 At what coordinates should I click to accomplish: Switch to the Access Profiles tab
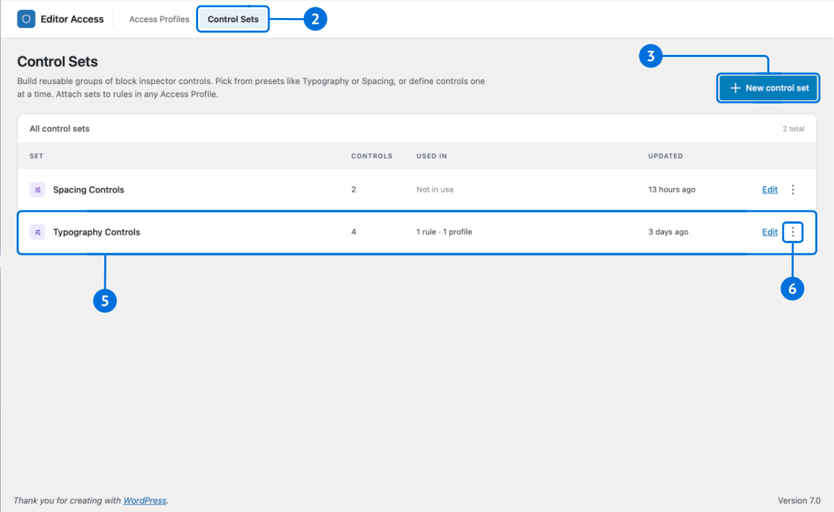pyautogui.click(x=159, y=19)
